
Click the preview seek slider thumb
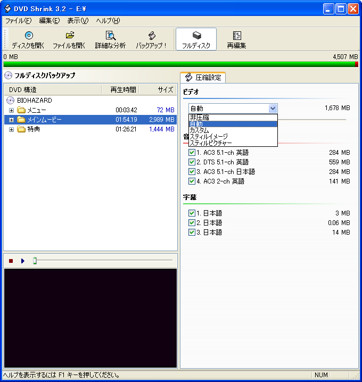[x=35, y=261]
